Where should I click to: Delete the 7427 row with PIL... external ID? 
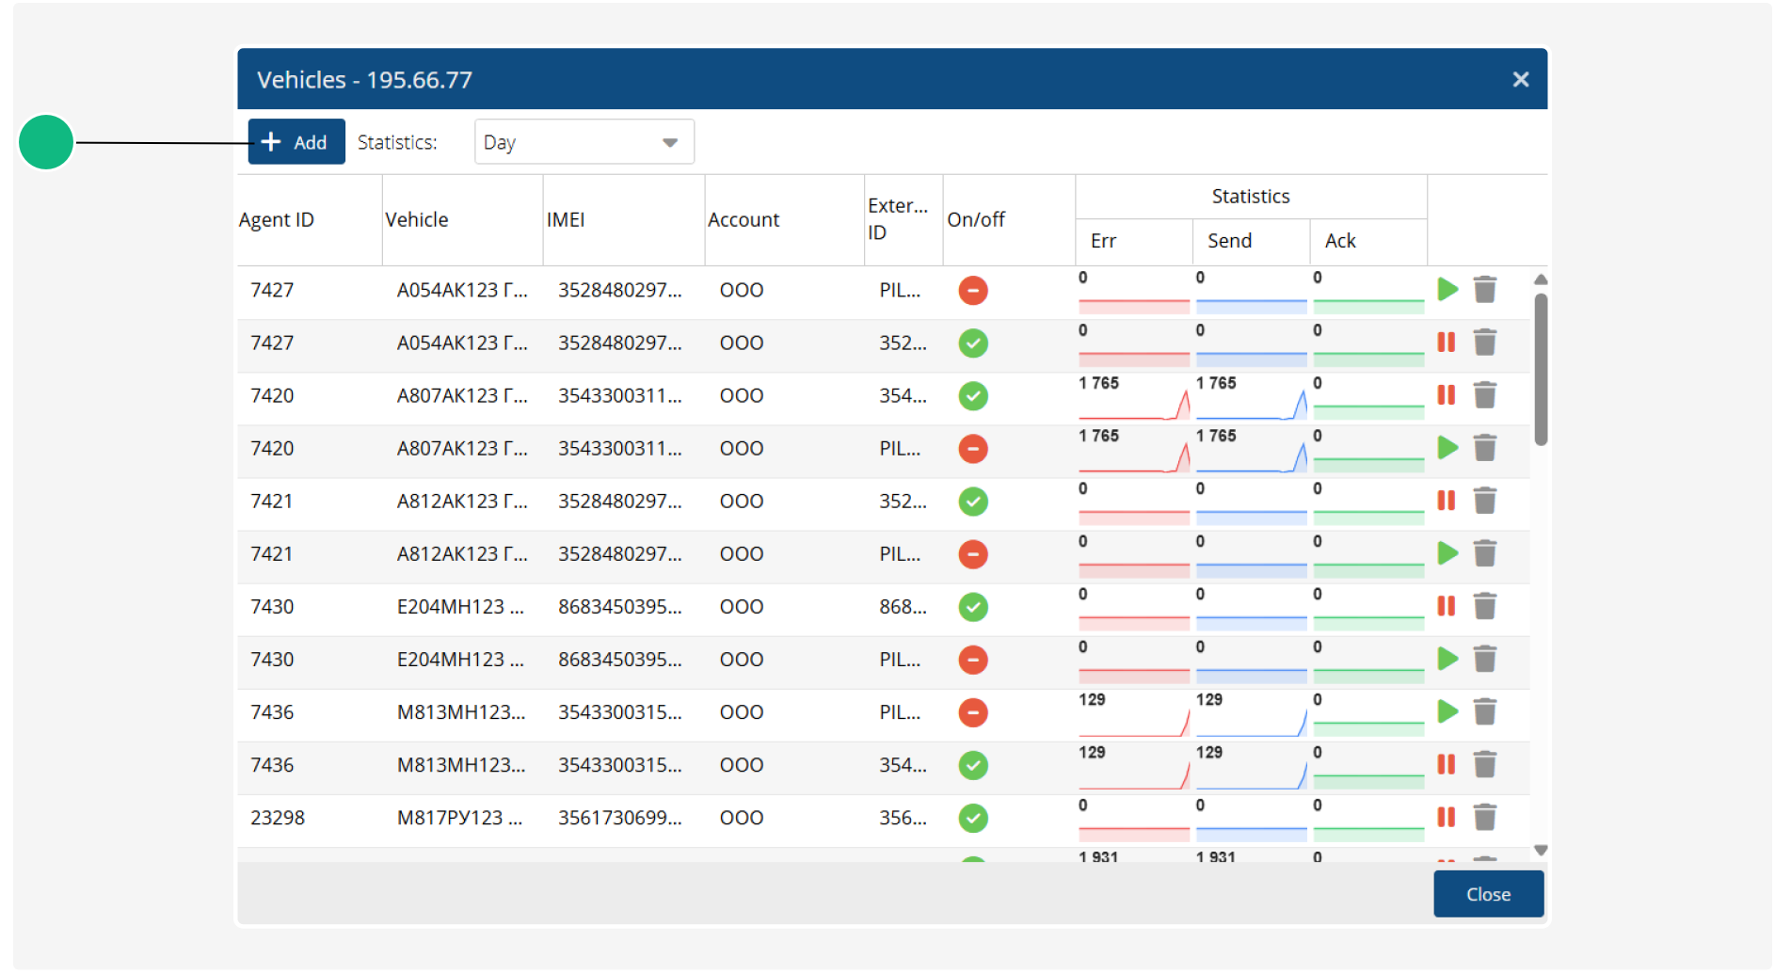1485,290
